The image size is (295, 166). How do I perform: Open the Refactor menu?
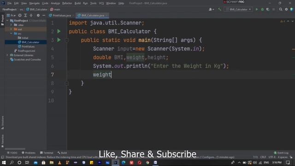tap(67, 3)
